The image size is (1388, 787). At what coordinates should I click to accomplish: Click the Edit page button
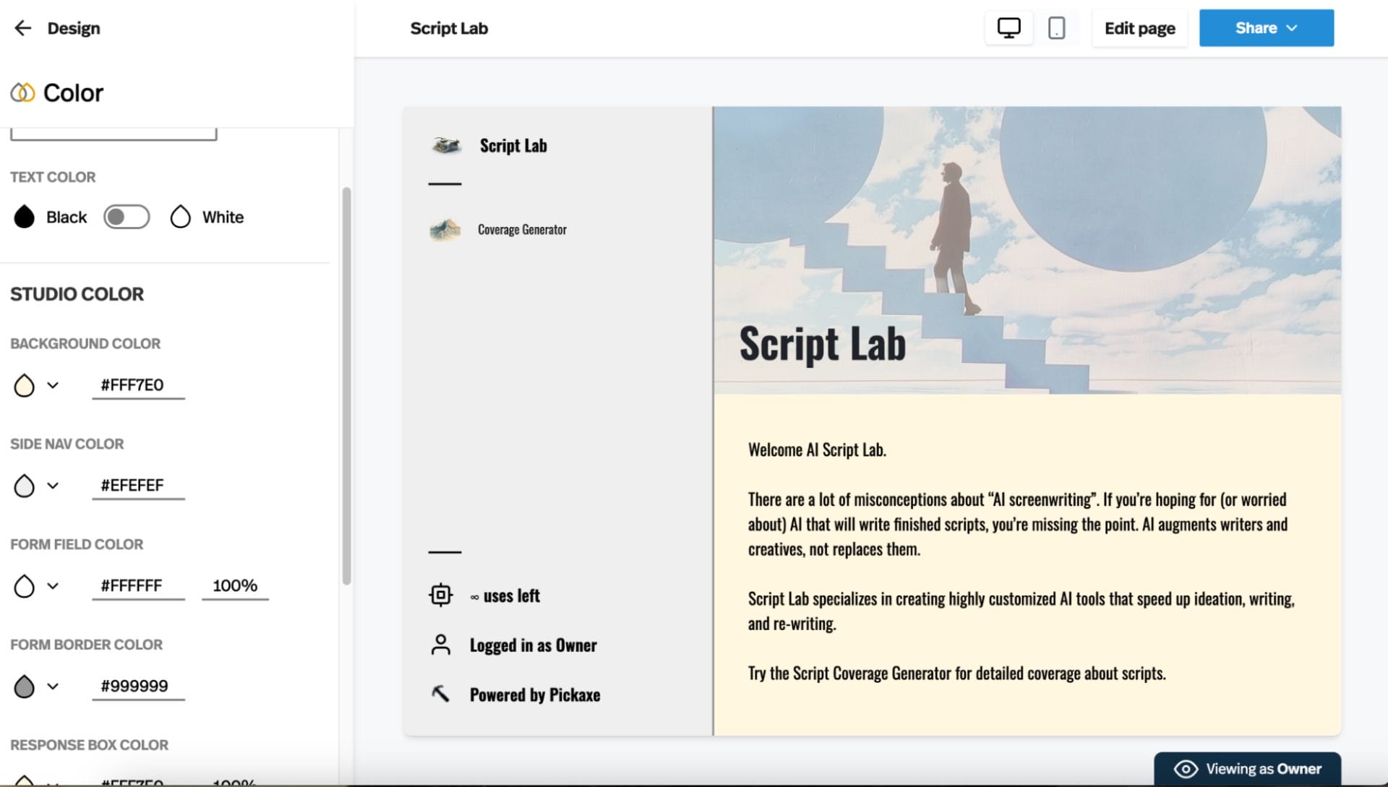(1139, 28)
